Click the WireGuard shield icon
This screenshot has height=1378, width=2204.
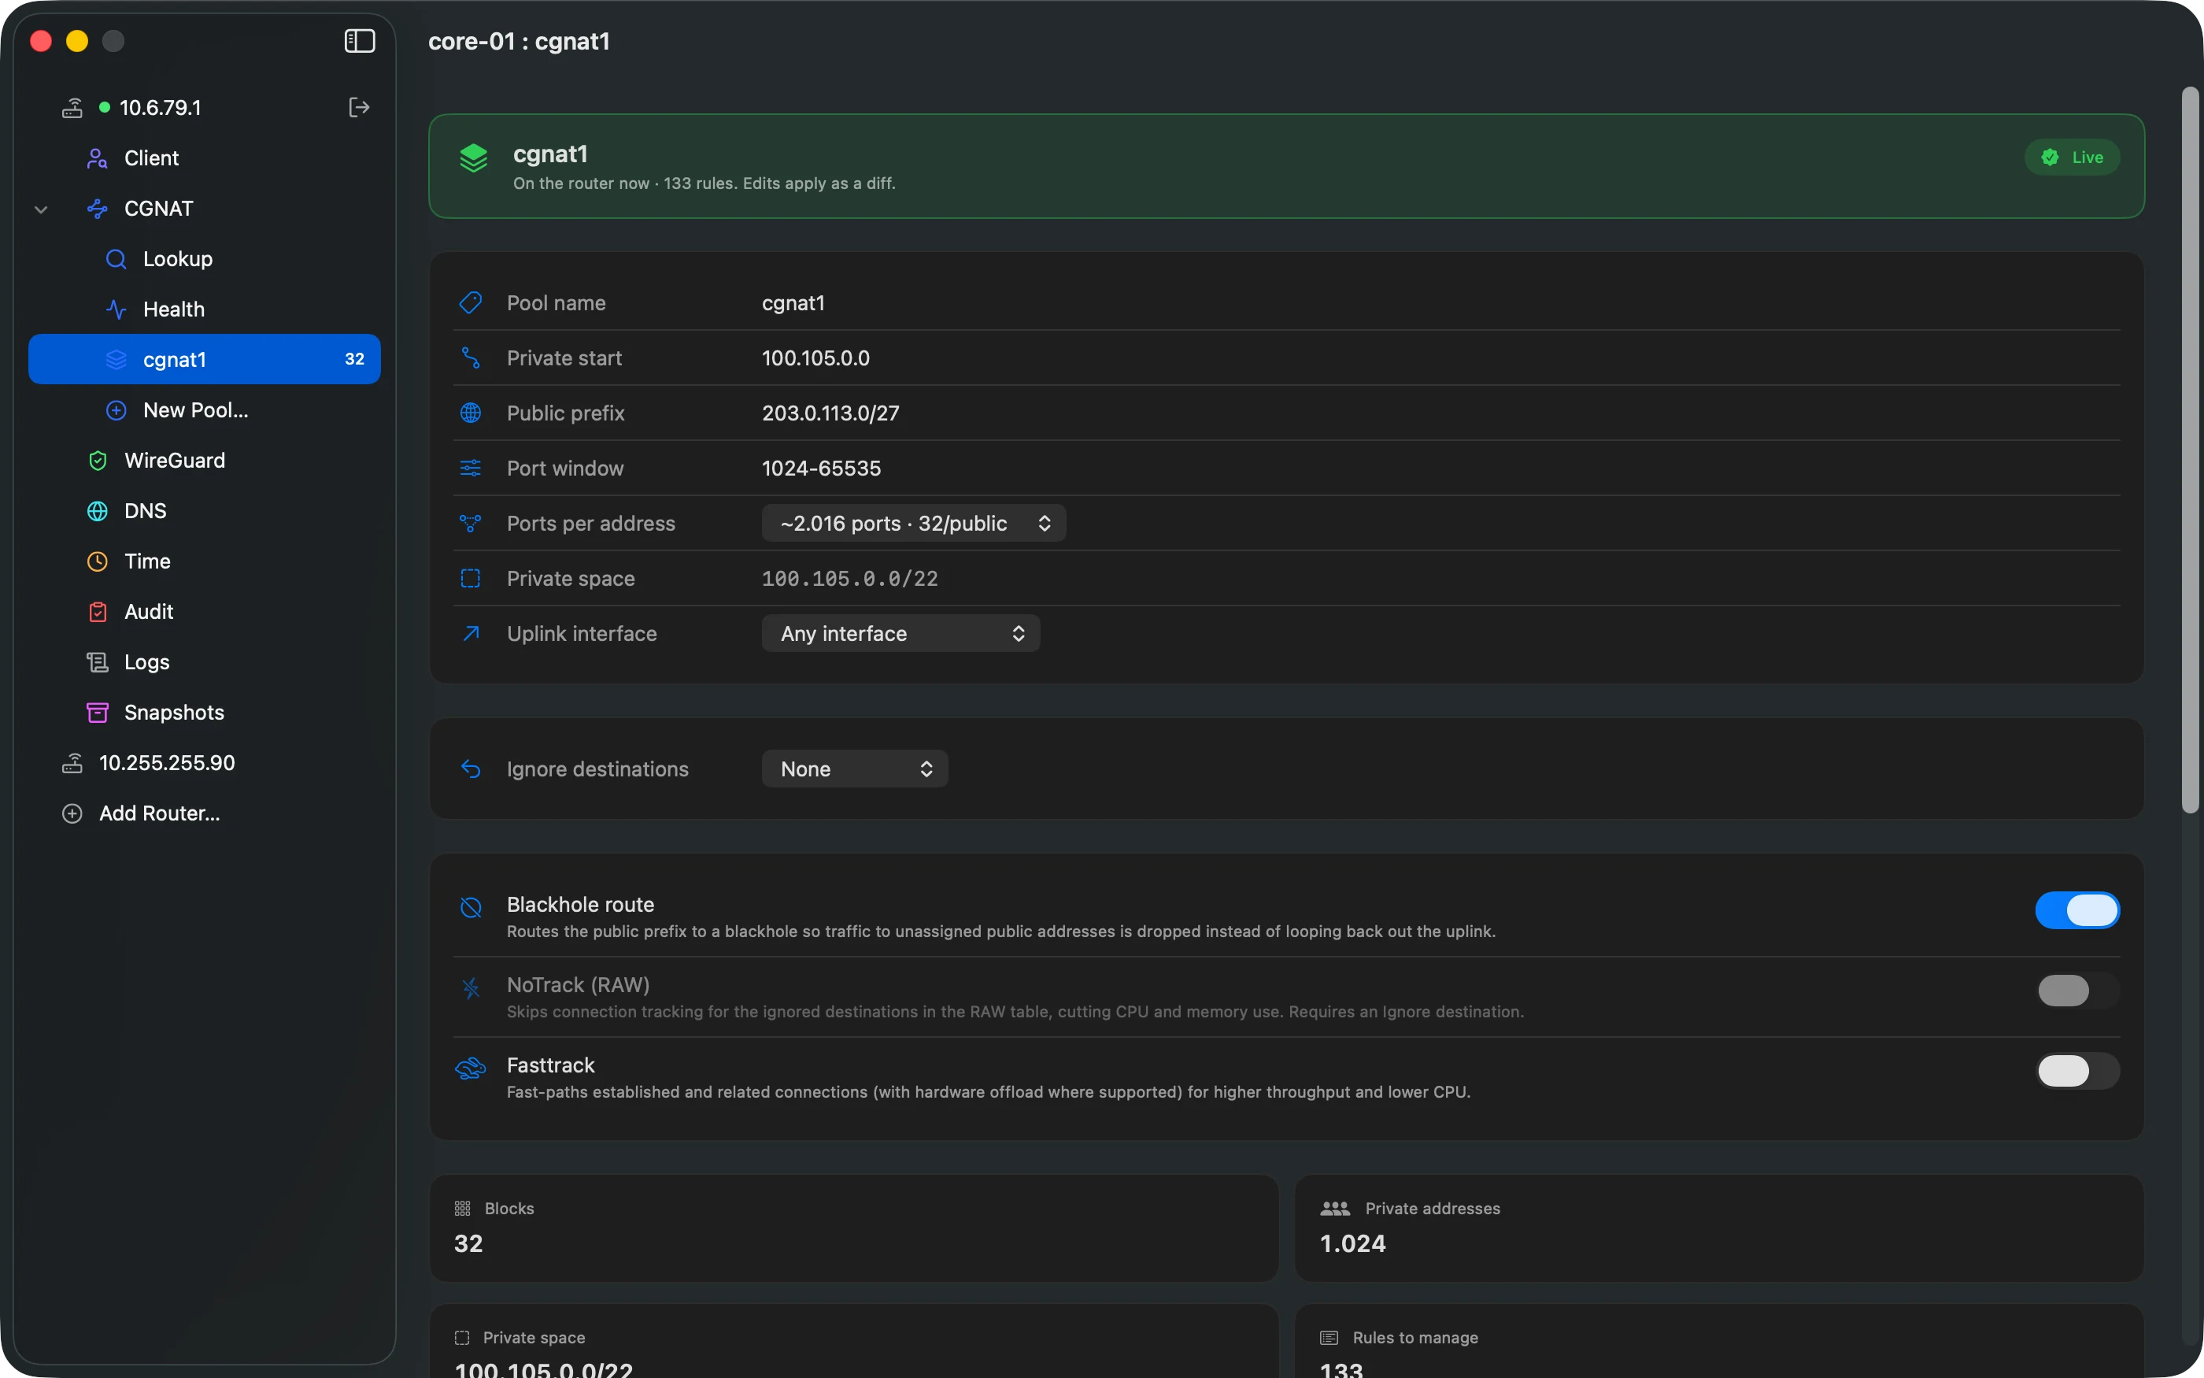98,461
